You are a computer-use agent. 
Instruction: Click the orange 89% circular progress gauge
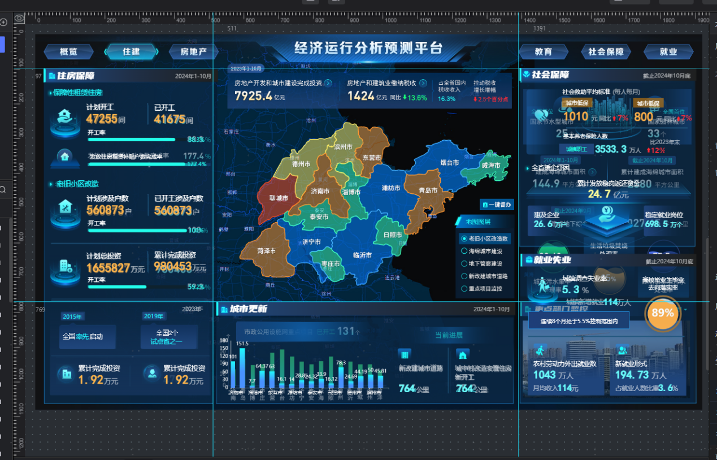click(x=662, y=313)
